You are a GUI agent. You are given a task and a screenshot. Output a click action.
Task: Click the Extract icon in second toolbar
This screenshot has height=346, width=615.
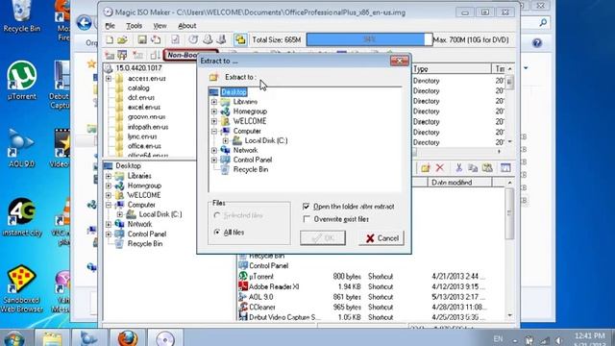(x=123, y=55)
